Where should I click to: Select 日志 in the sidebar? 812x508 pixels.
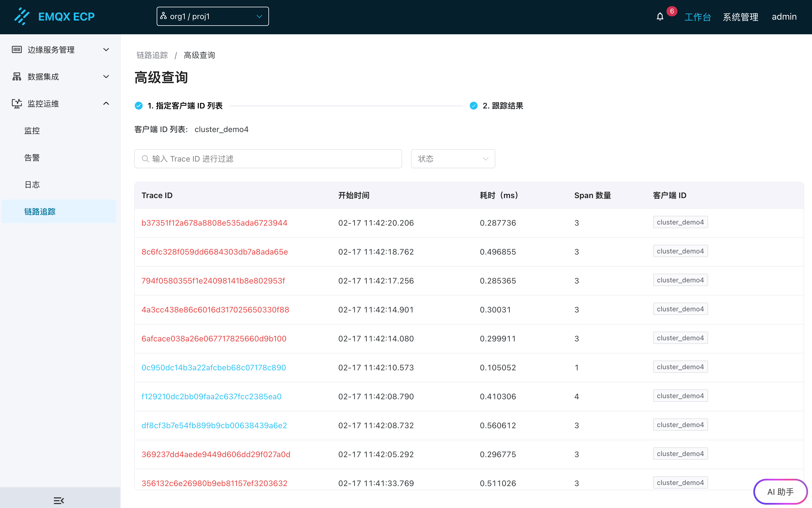click(32, 184)
